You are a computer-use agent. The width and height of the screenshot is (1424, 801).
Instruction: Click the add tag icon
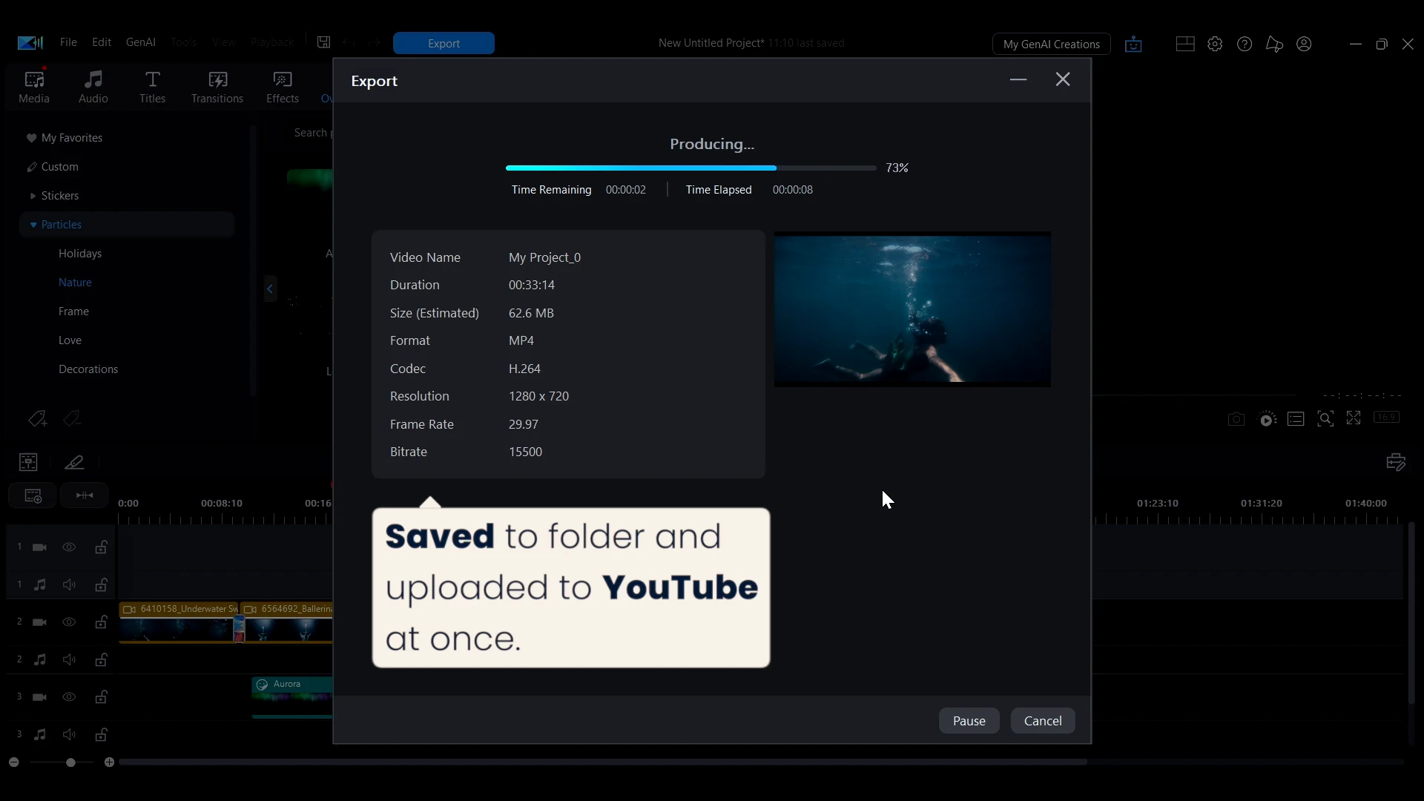pyautogui.click(x=38, y=419)
